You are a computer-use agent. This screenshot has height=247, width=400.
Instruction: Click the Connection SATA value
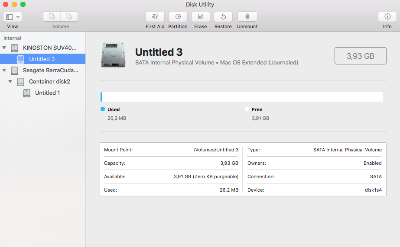376,176
